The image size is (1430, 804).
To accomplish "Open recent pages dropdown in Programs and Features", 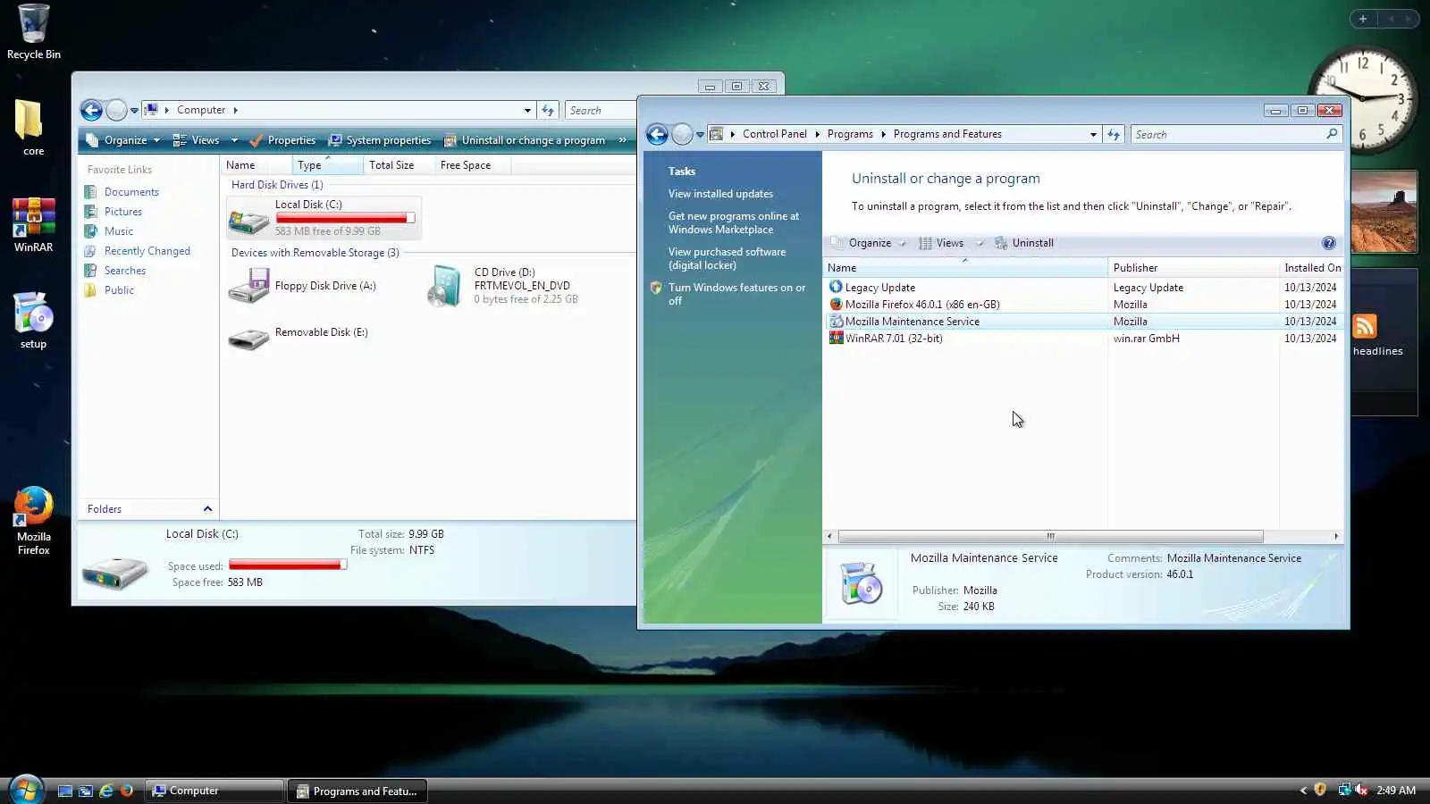I will click(700, 135).
